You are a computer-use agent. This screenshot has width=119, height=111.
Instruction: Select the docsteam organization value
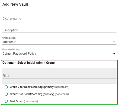[9, 42]
